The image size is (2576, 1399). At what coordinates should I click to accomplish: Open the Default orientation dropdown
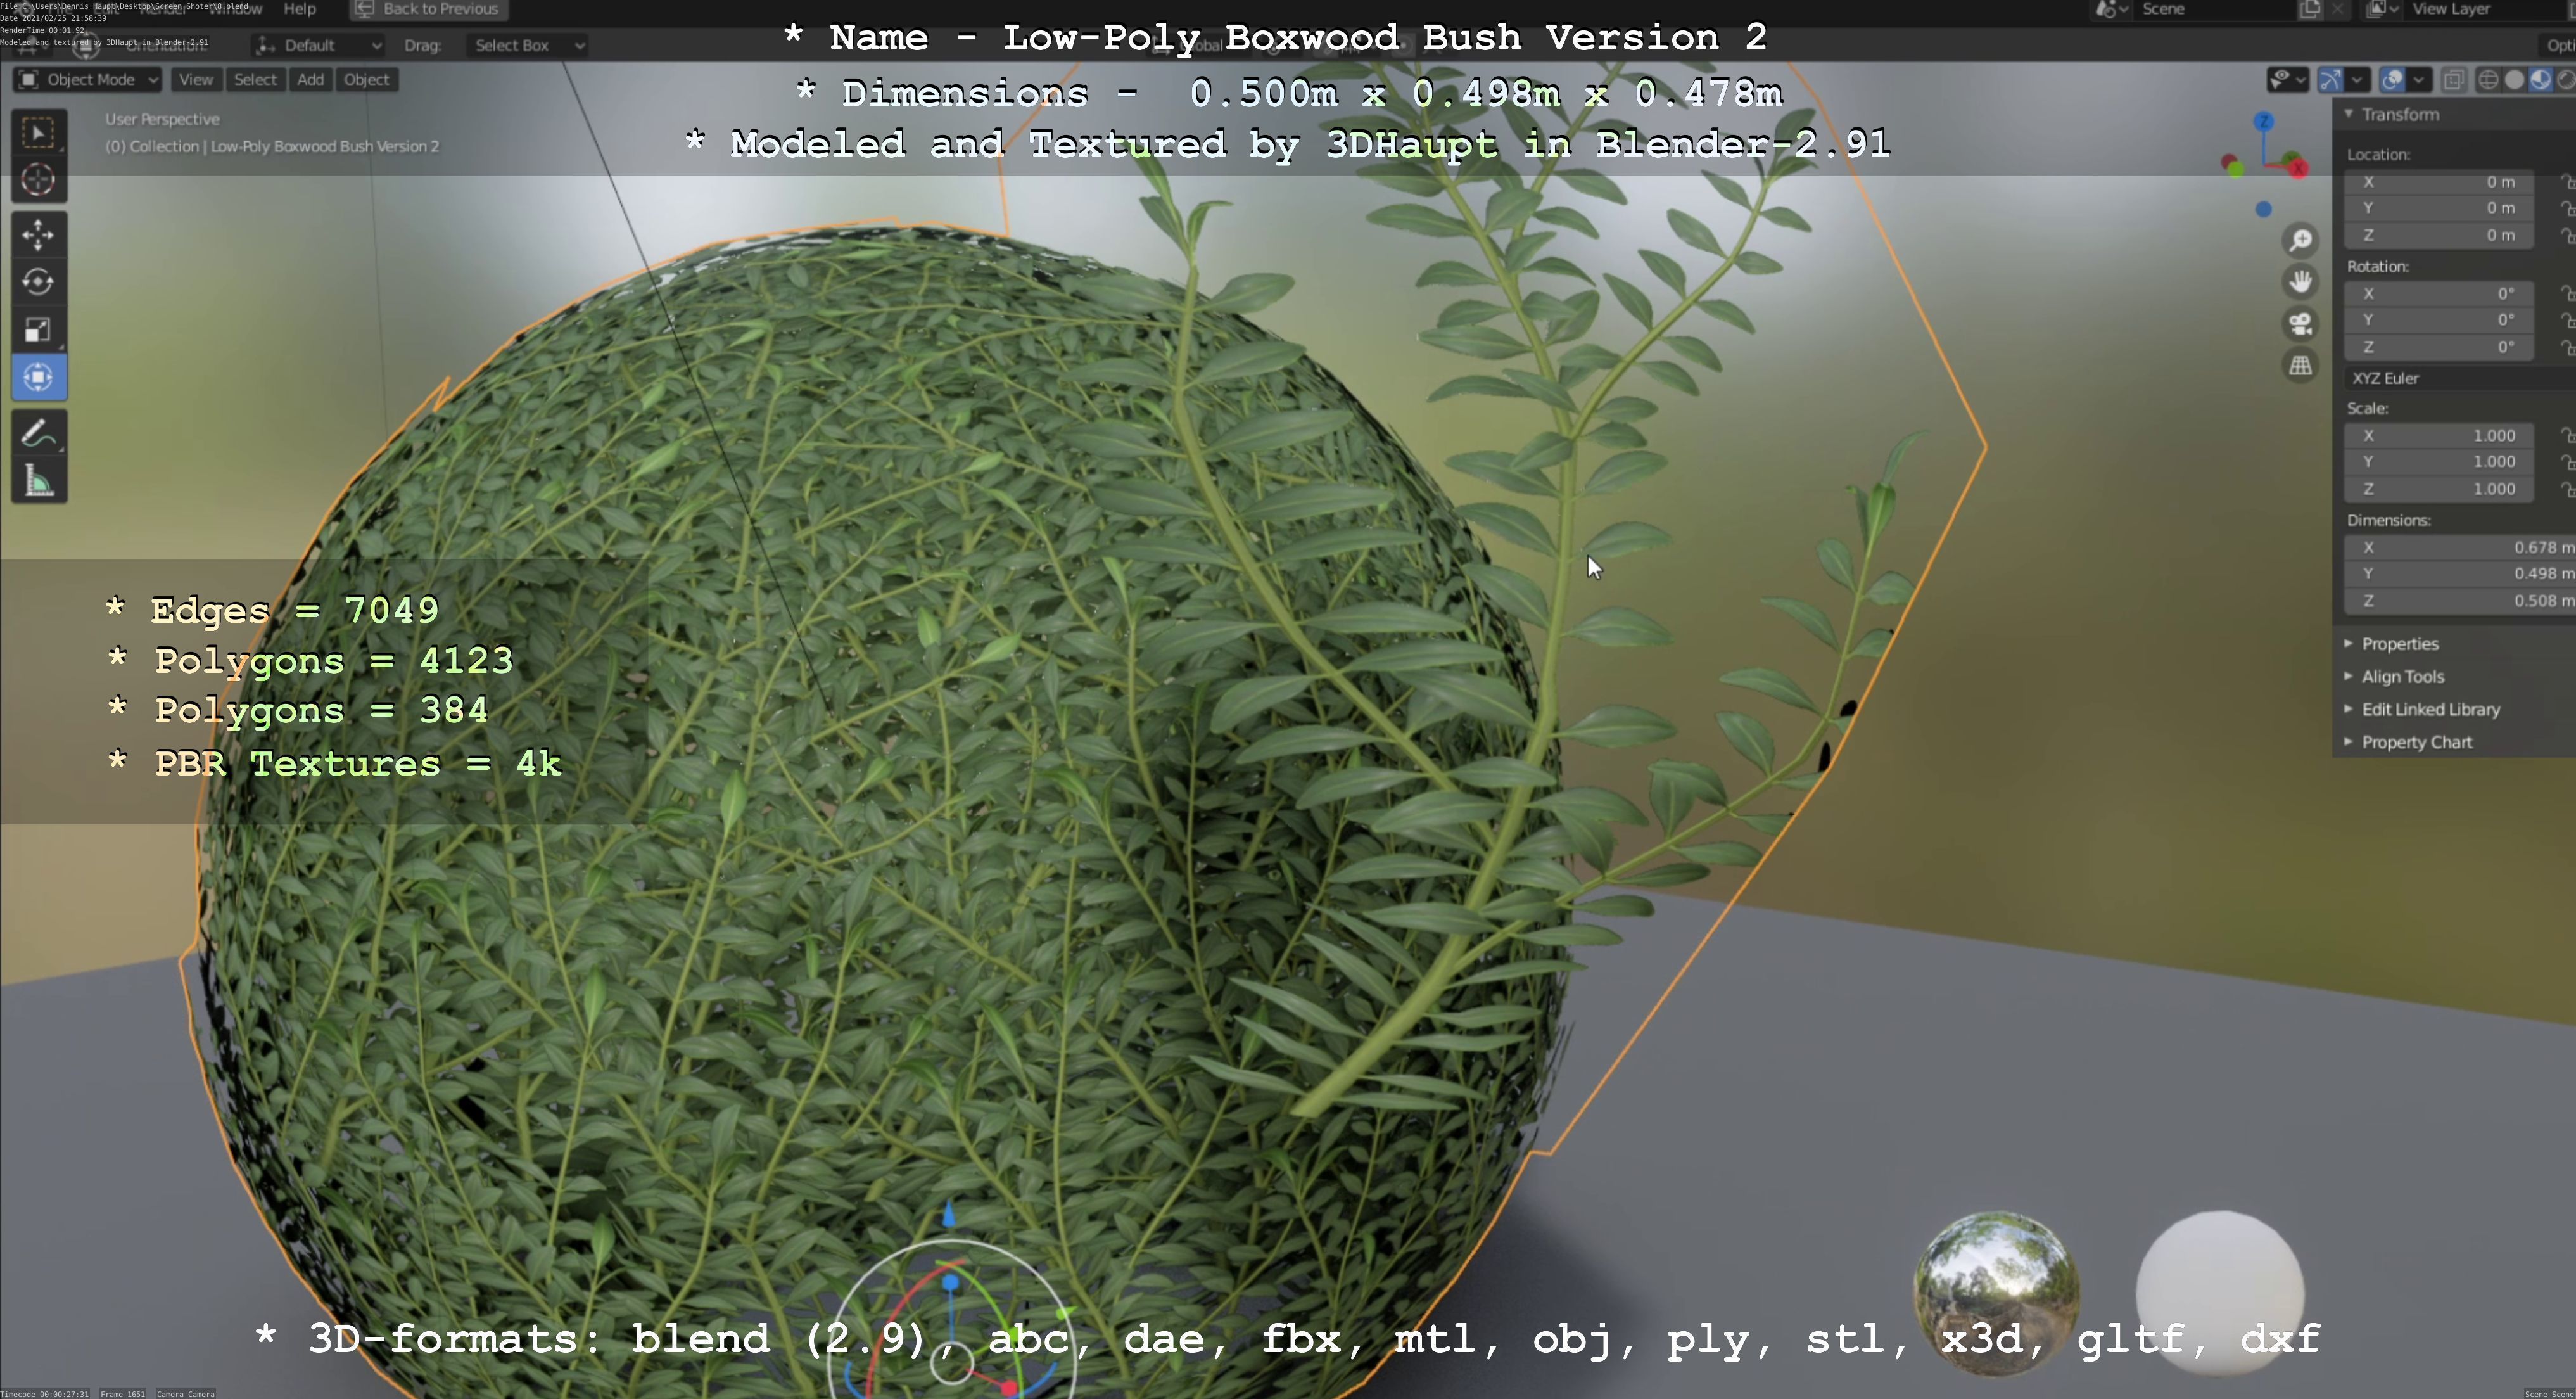318,45
